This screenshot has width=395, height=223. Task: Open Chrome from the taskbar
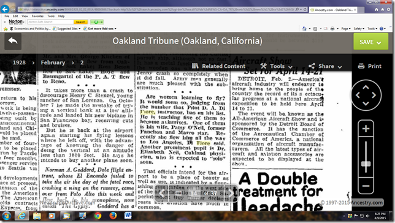point(98,216)
